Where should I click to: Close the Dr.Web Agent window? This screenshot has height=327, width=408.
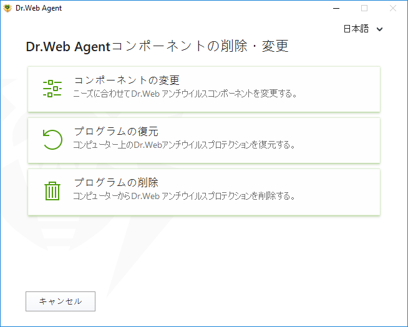(393, 8)
